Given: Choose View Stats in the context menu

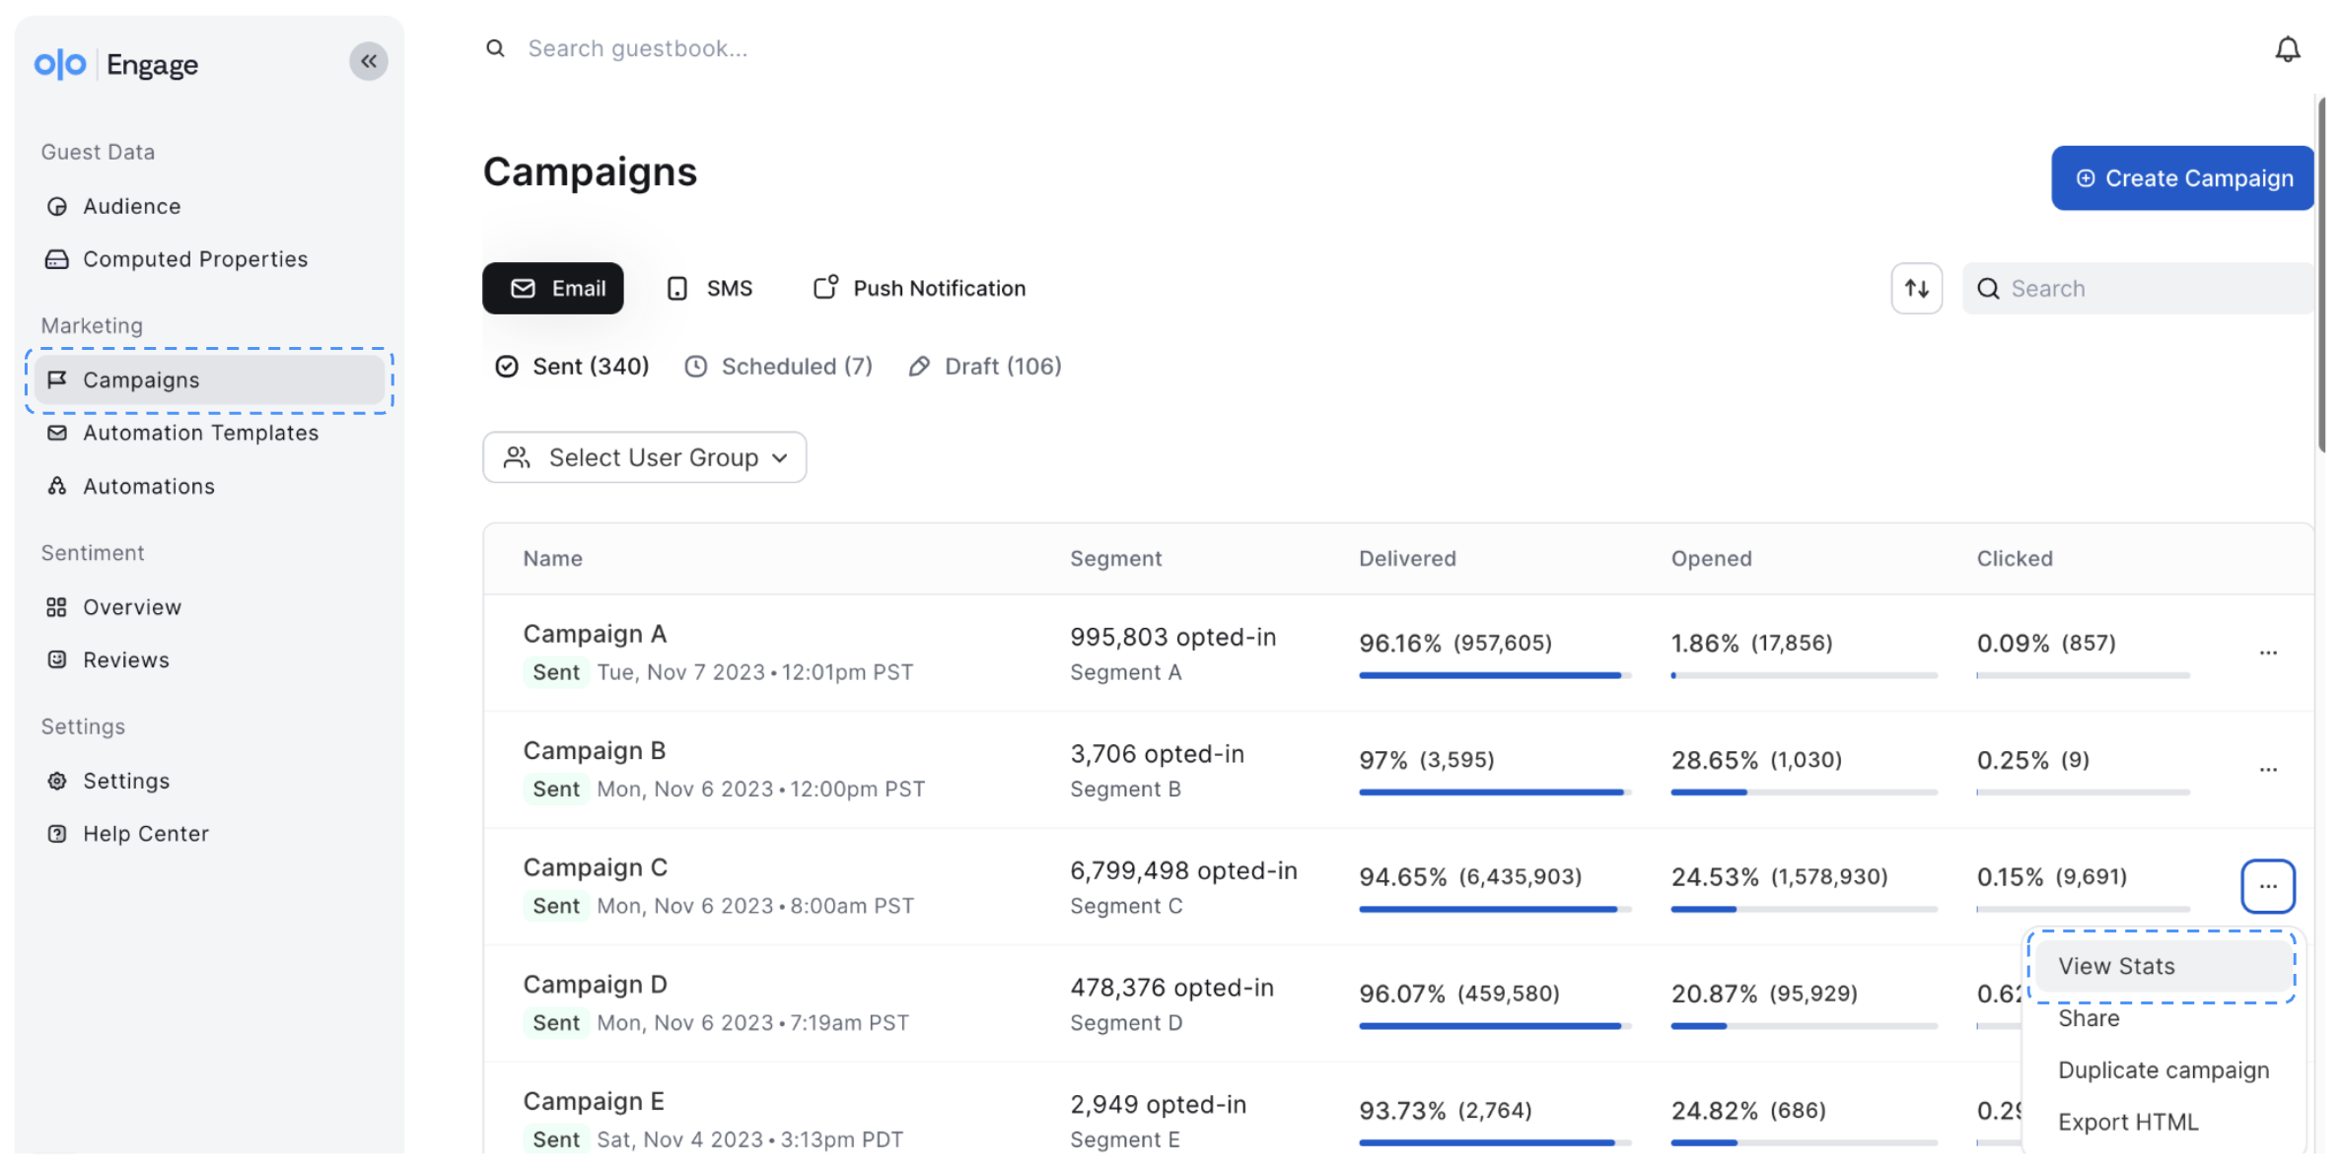Looking at the screenshot, I should (x=2162, y=966).
